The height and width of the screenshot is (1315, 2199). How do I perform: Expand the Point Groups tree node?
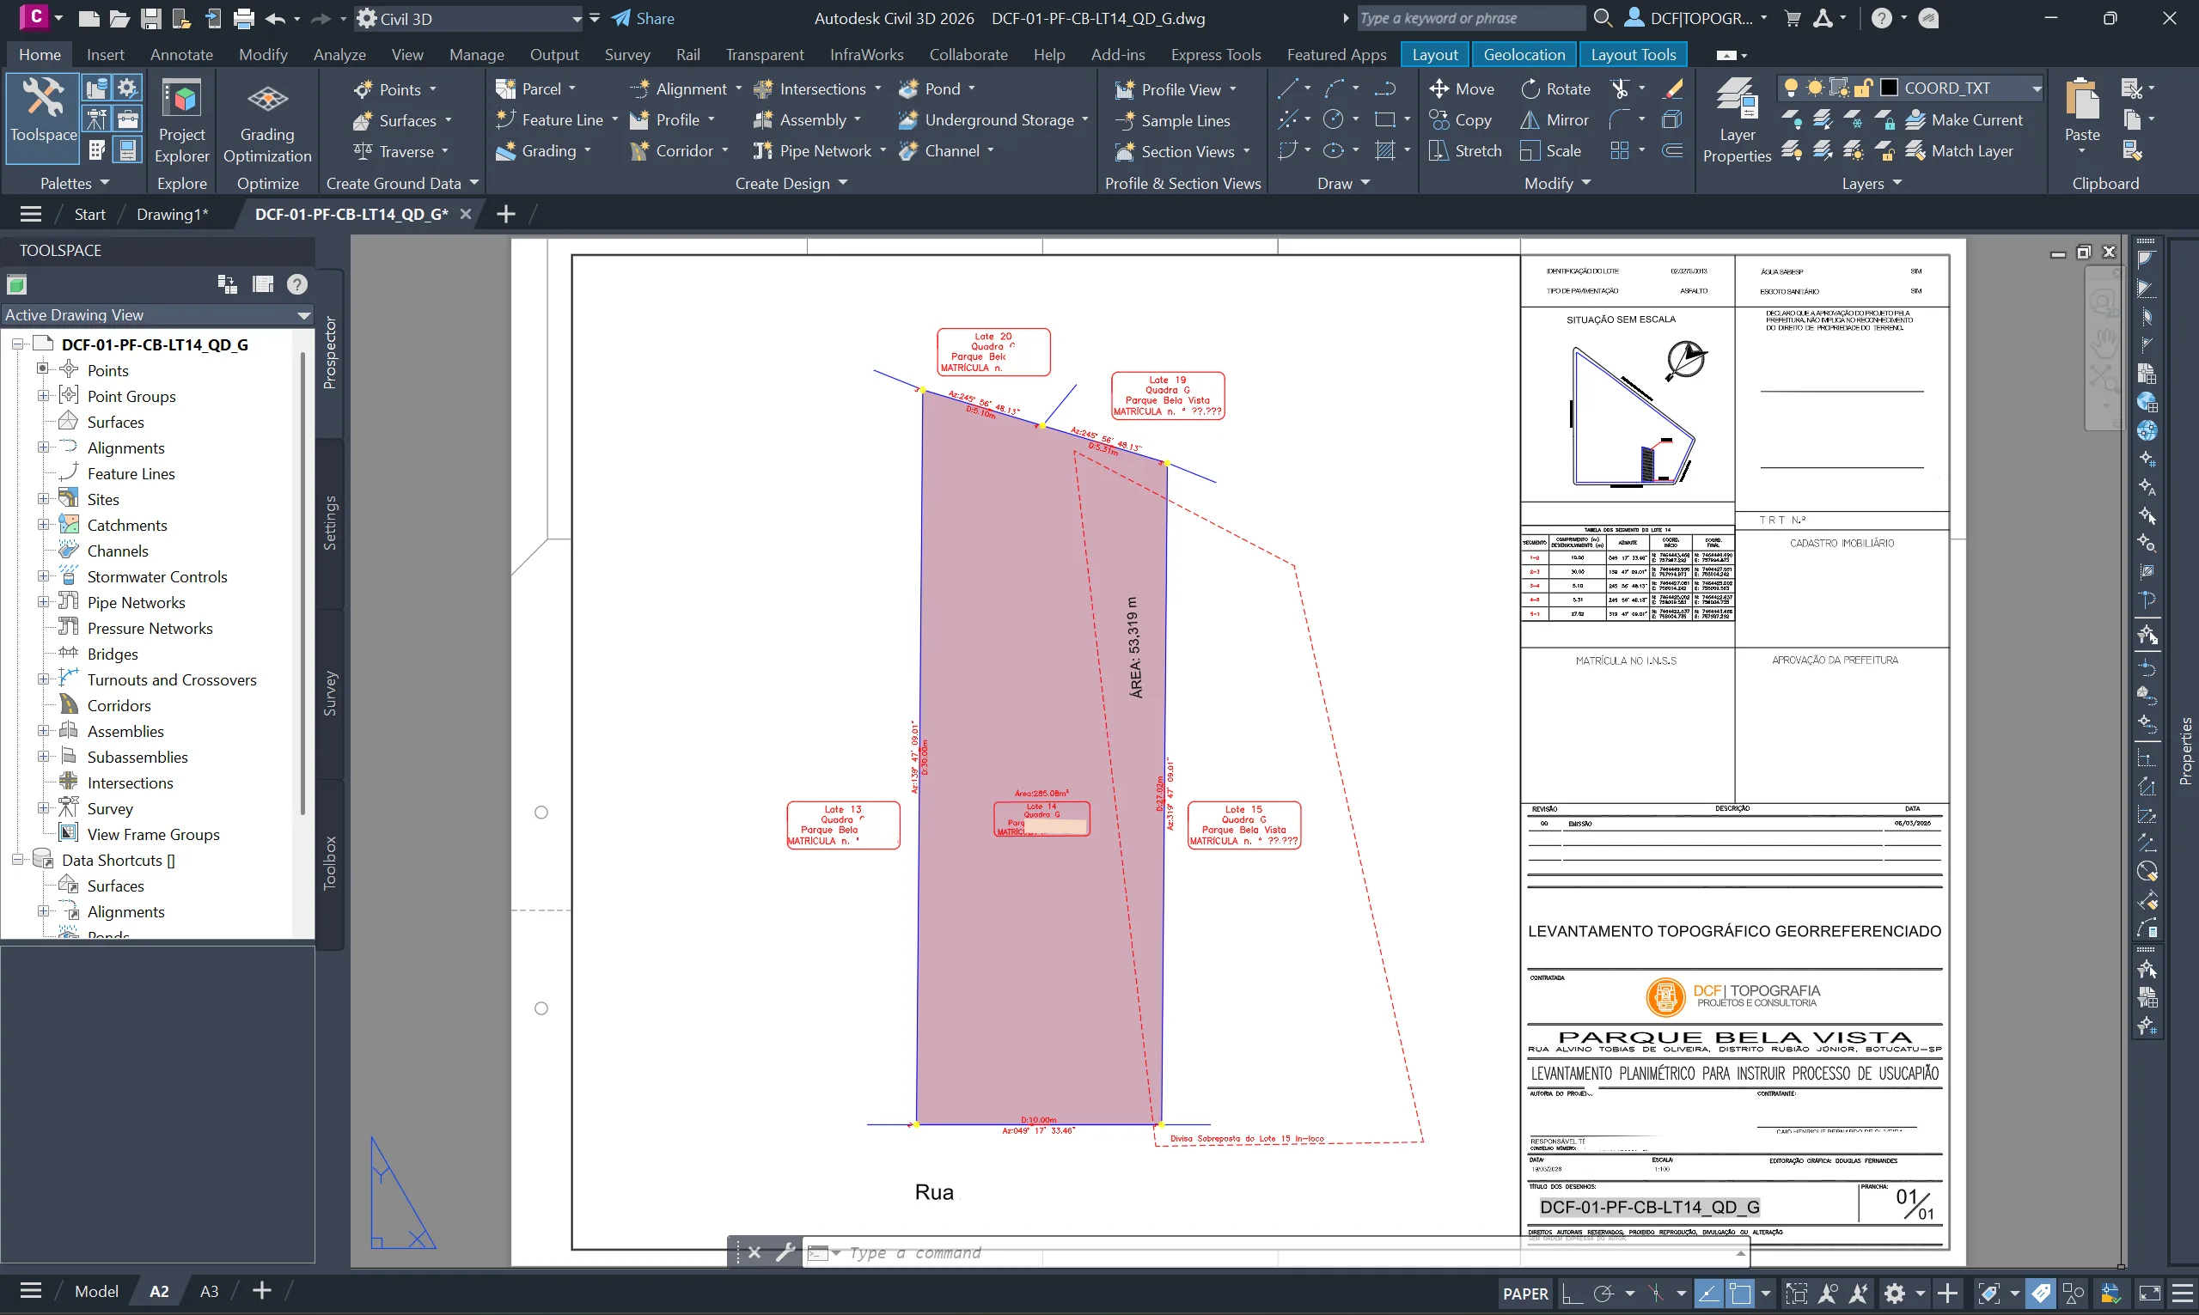coord(43,396)
